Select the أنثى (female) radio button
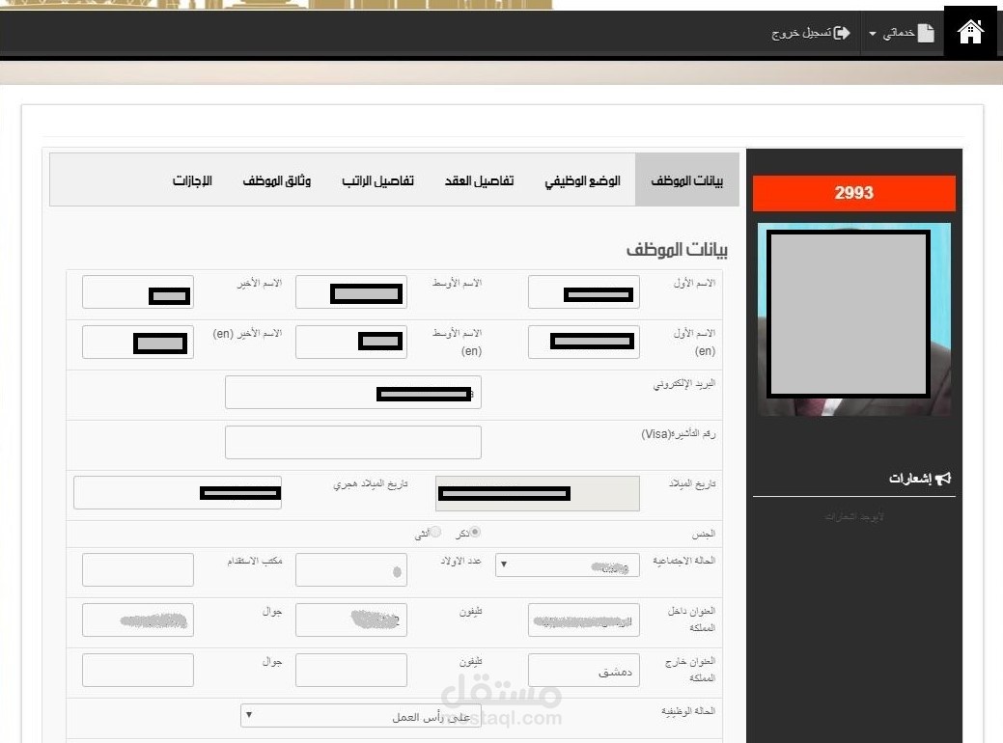 435,532
